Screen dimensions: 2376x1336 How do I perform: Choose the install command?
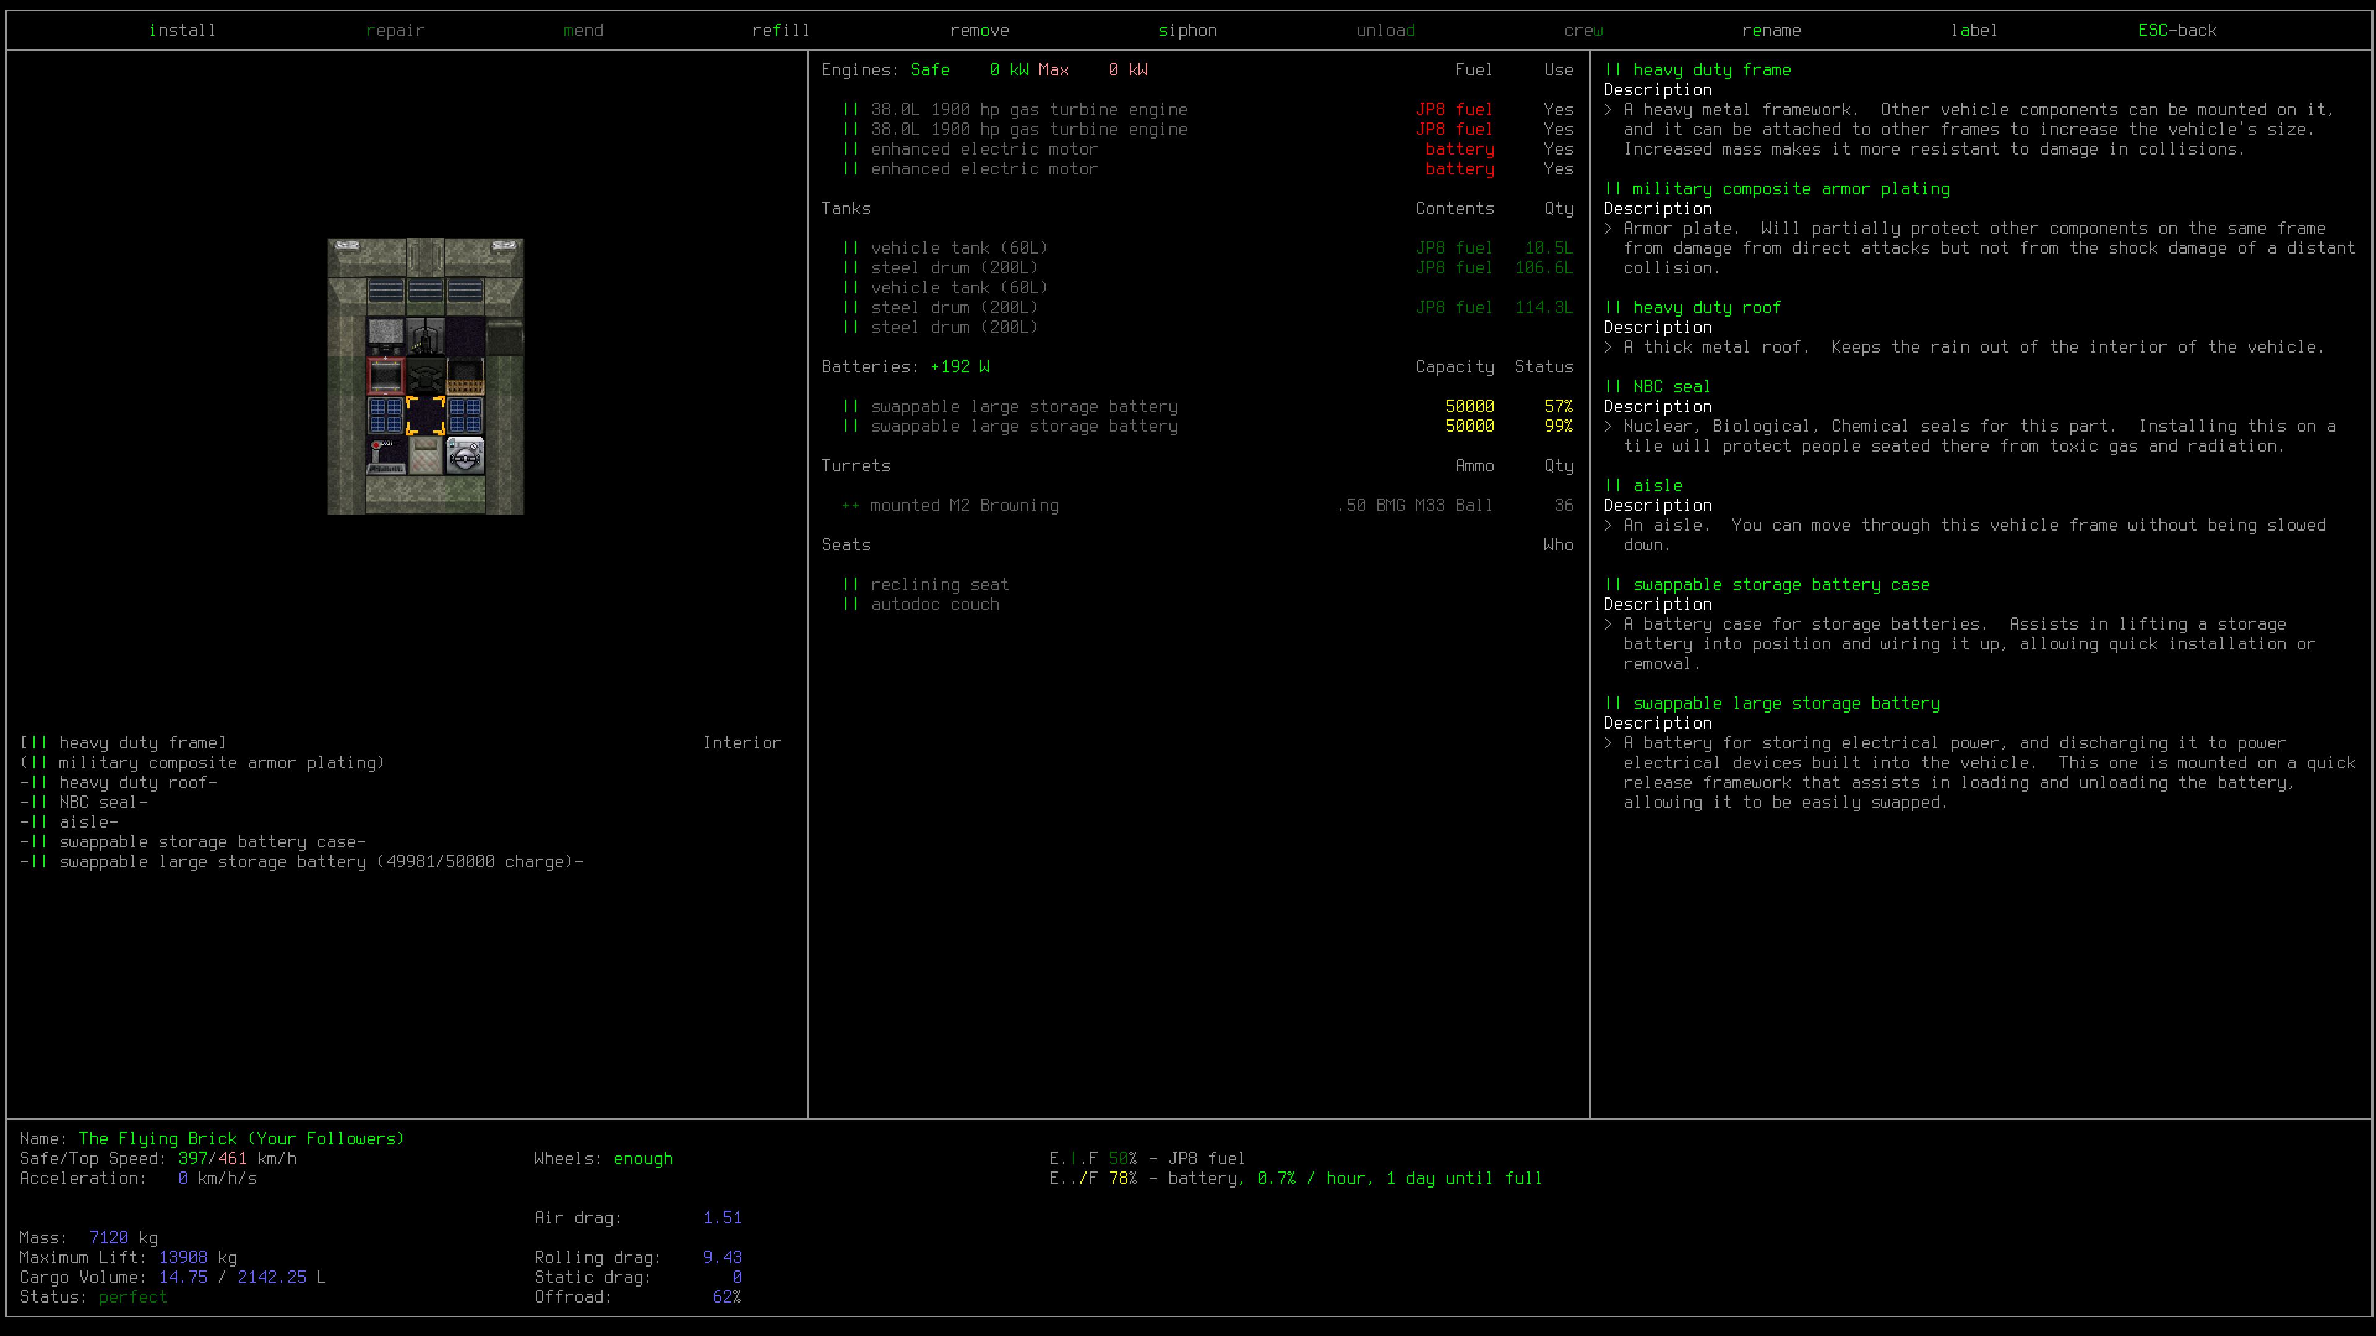click(183, 30)
